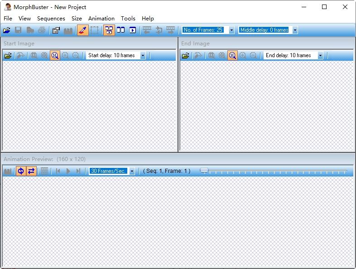Open the View menu

pos(24,19)
